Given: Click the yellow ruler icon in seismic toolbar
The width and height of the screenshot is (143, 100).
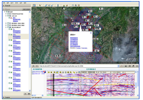Looking at the screenshot, I should pos(74,72).
